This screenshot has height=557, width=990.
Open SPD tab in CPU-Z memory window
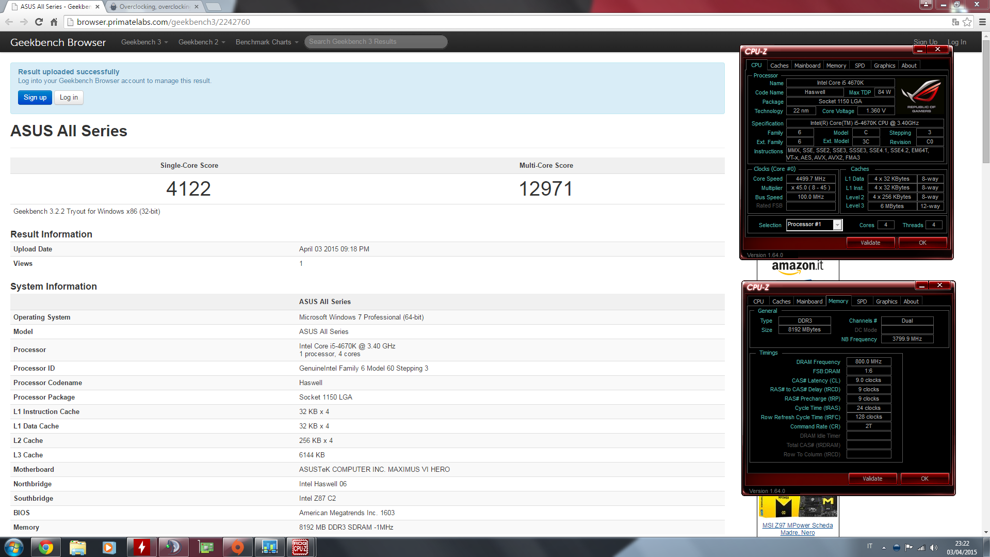pos(862,301)
